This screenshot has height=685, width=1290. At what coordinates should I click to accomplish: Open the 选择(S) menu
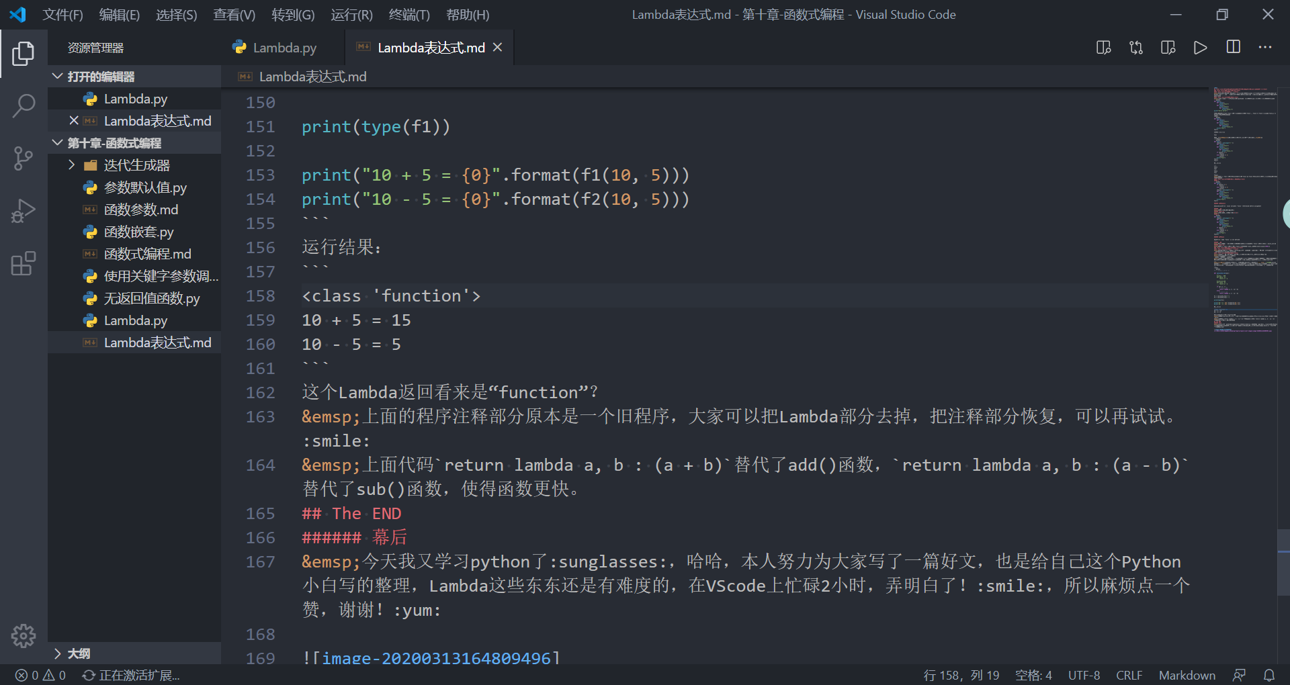[x=177, y=15]
